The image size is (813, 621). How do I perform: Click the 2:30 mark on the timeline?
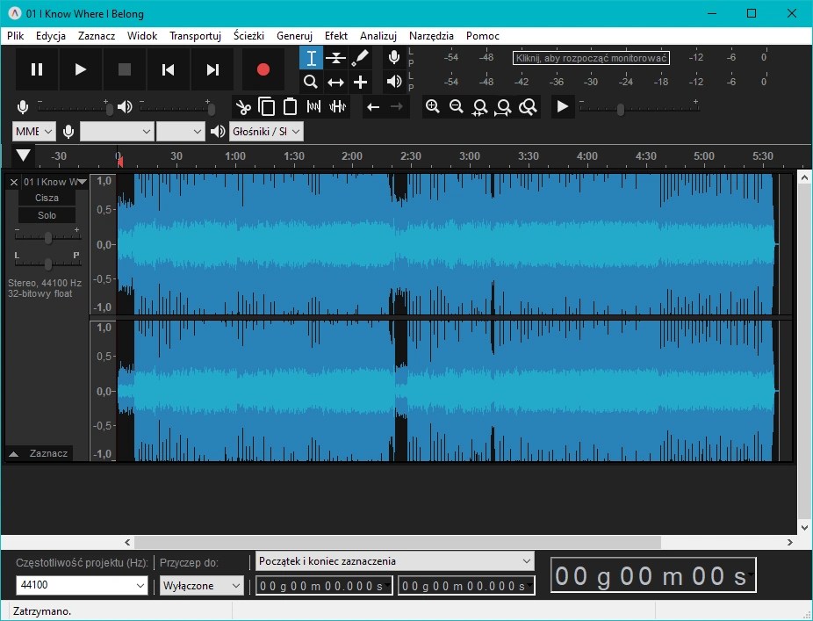point(411,156)
